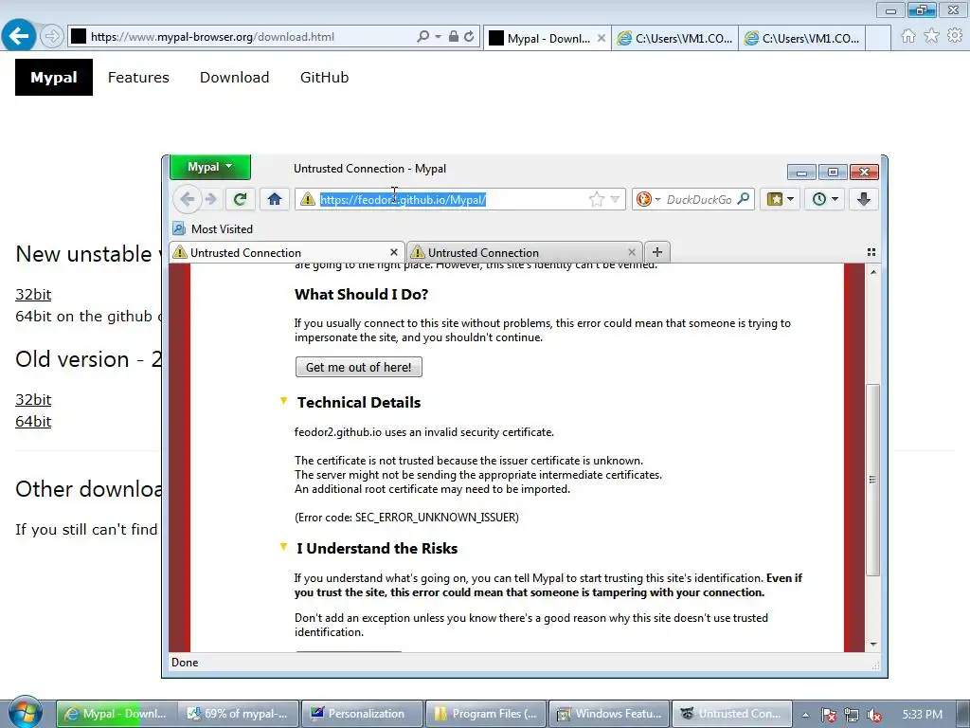Screen dimensions: 970x728
Task: Open the Download page link
Action: (235, 78)
